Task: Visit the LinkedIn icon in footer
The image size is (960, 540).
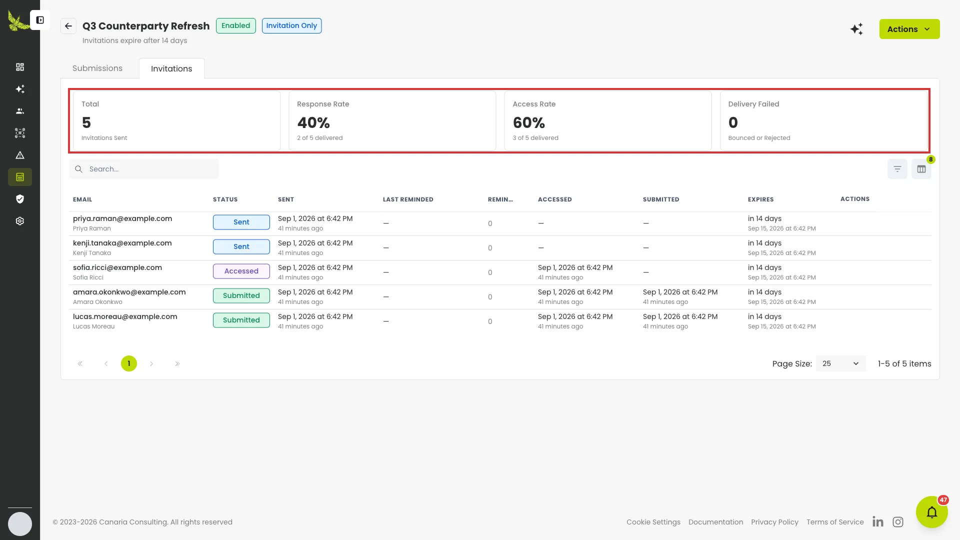Action: click(x=878, y=522)
